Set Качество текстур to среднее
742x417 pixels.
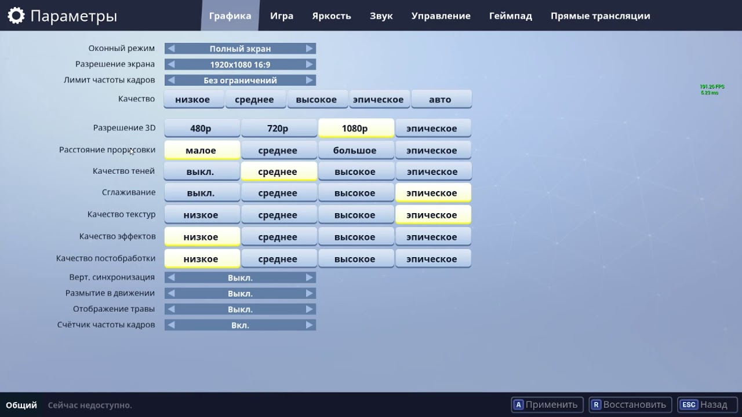coord(278,215)
